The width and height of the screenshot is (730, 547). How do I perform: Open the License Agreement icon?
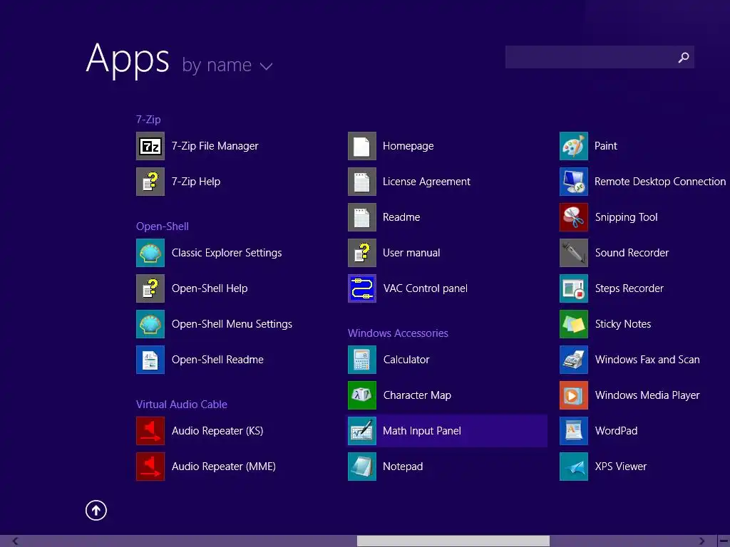[x=361, y=182]
